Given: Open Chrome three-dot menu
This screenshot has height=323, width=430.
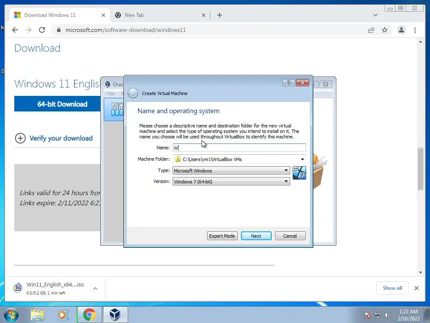Looking at the screenshot, I should coord(415,30).
